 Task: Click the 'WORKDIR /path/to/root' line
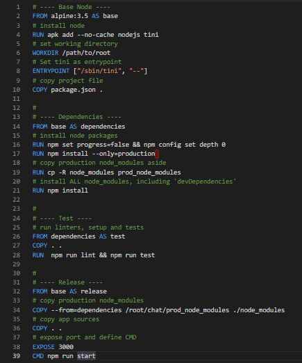point(72,53)
